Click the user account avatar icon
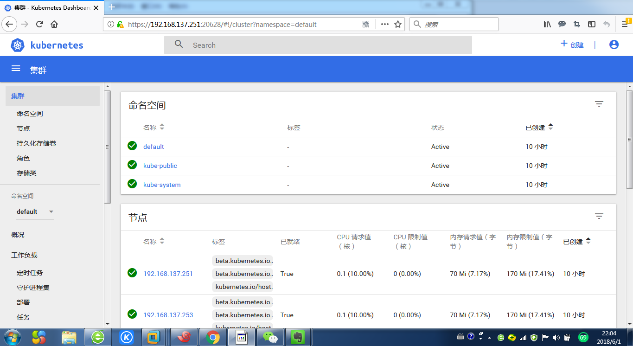This screenshot has height=346, width=633. click(614, 45)
